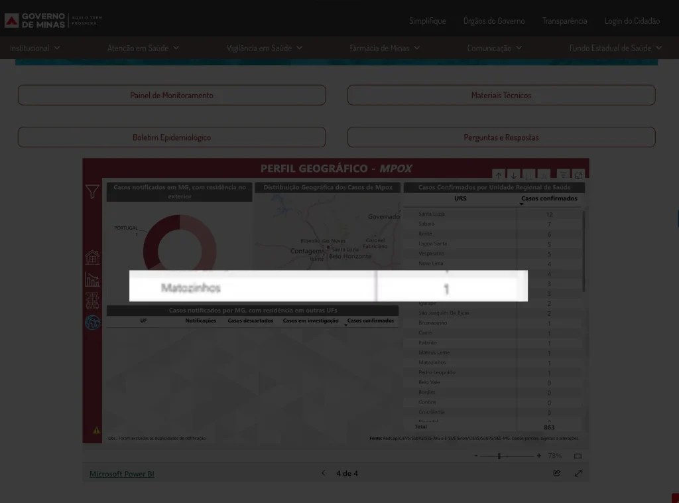Open the Farmácia de Minas dropdown

(x=385, y=48)
